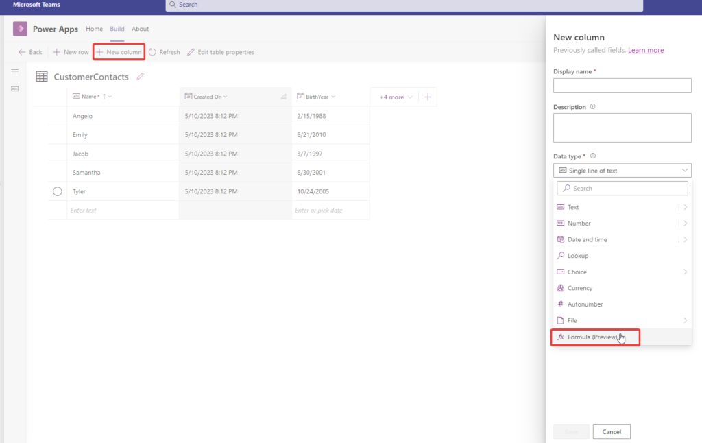Click the text field icon below the hamburger menu
This screenshot has height=443, width=702.
(x=15, y=88)
